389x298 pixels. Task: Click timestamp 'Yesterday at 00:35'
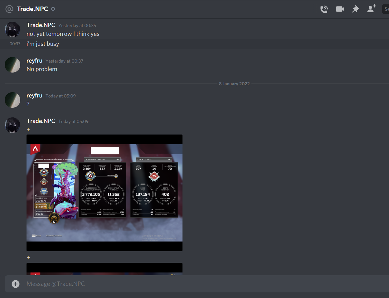tap(77, 26)
